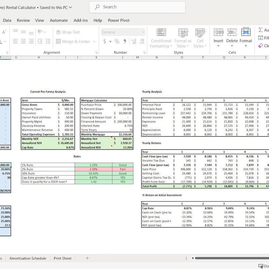Apply Percent Style formatting
269x269 pixels.
click(x=117, y=41)
